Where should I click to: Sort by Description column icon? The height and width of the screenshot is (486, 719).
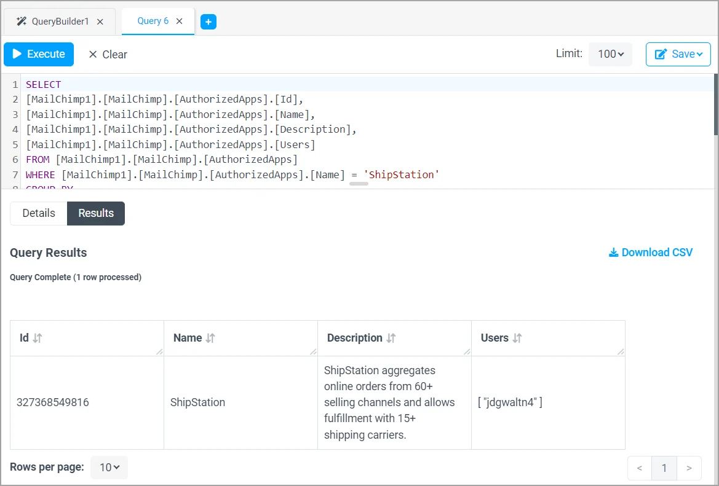391,338
